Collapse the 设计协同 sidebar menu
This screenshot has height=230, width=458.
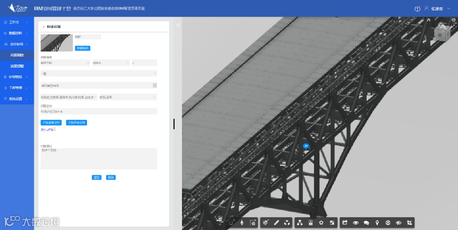[x=17, y=44]
